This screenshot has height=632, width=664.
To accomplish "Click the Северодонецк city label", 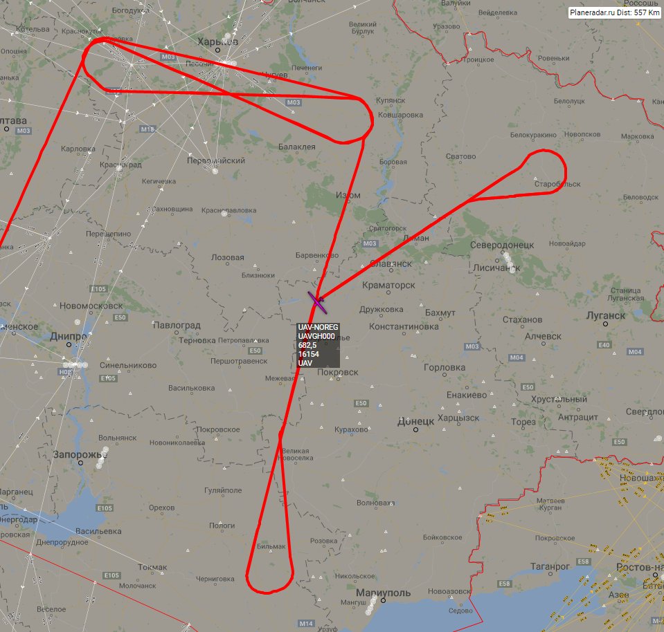I will coord(502,245).
